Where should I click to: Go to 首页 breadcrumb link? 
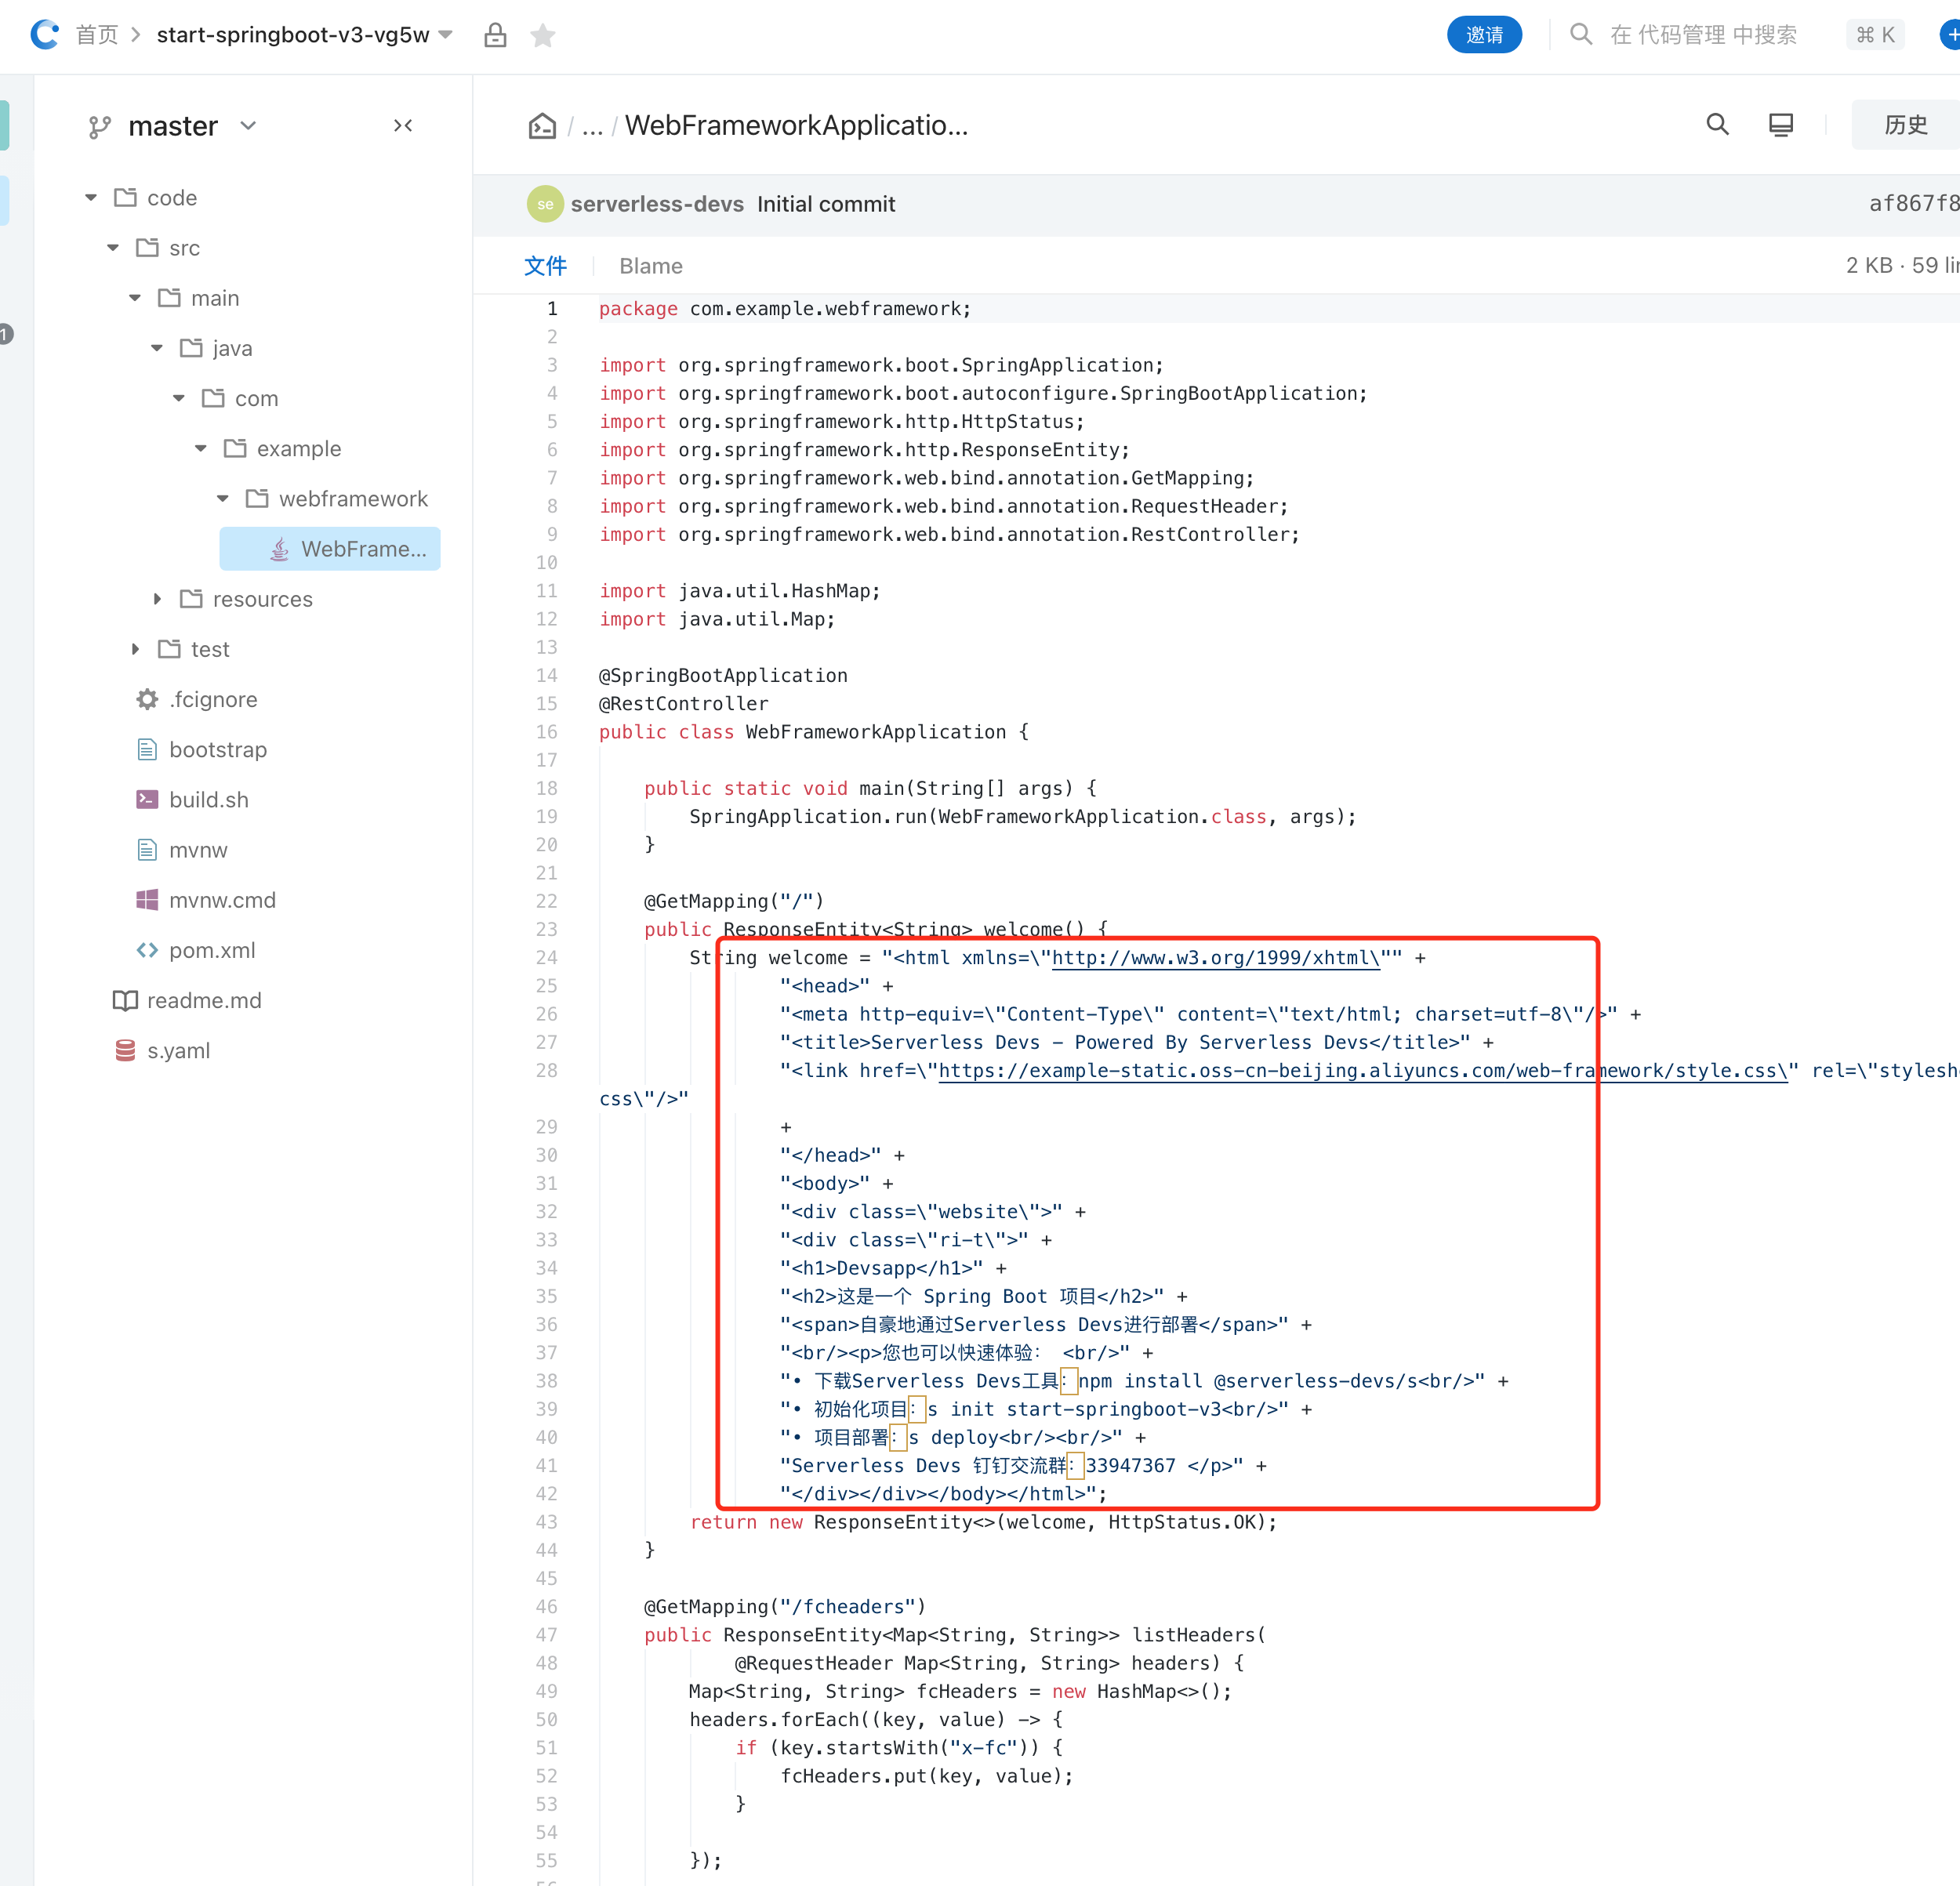coord(97,35)
